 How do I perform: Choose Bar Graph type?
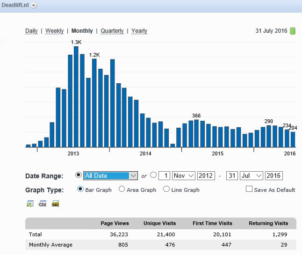tap(80, 189)
